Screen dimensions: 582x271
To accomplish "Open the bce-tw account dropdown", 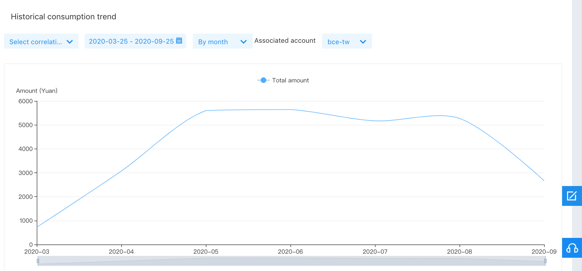I will coord(347,41).
